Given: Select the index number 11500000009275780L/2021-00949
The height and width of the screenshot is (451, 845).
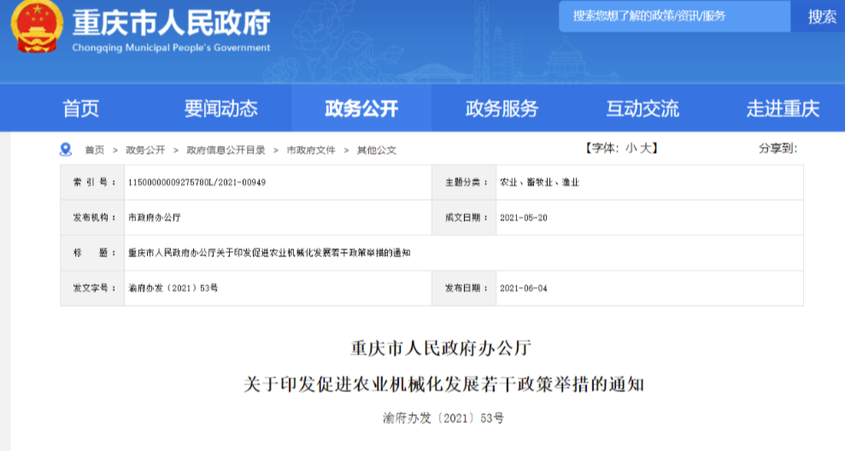Looking at the screenshot, I should click(x=197, y=183).
